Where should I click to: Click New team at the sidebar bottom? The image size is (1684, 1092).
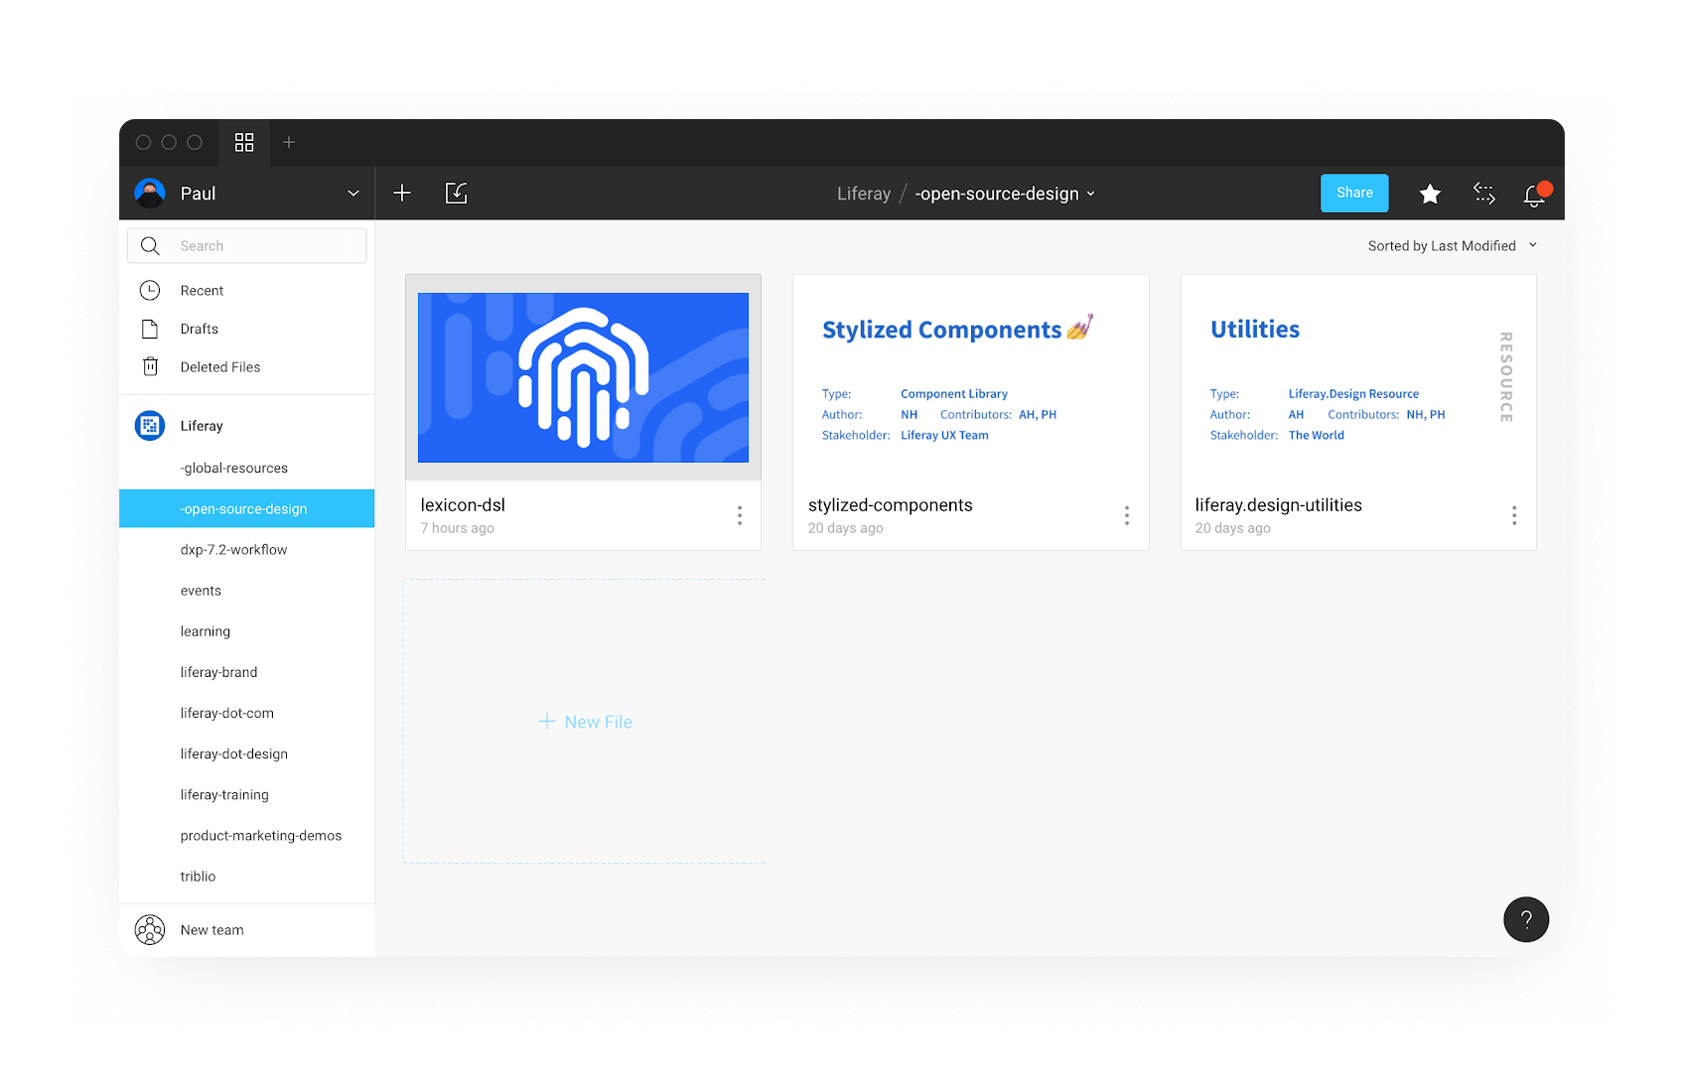pyautogui.click(x=211, y=929)
